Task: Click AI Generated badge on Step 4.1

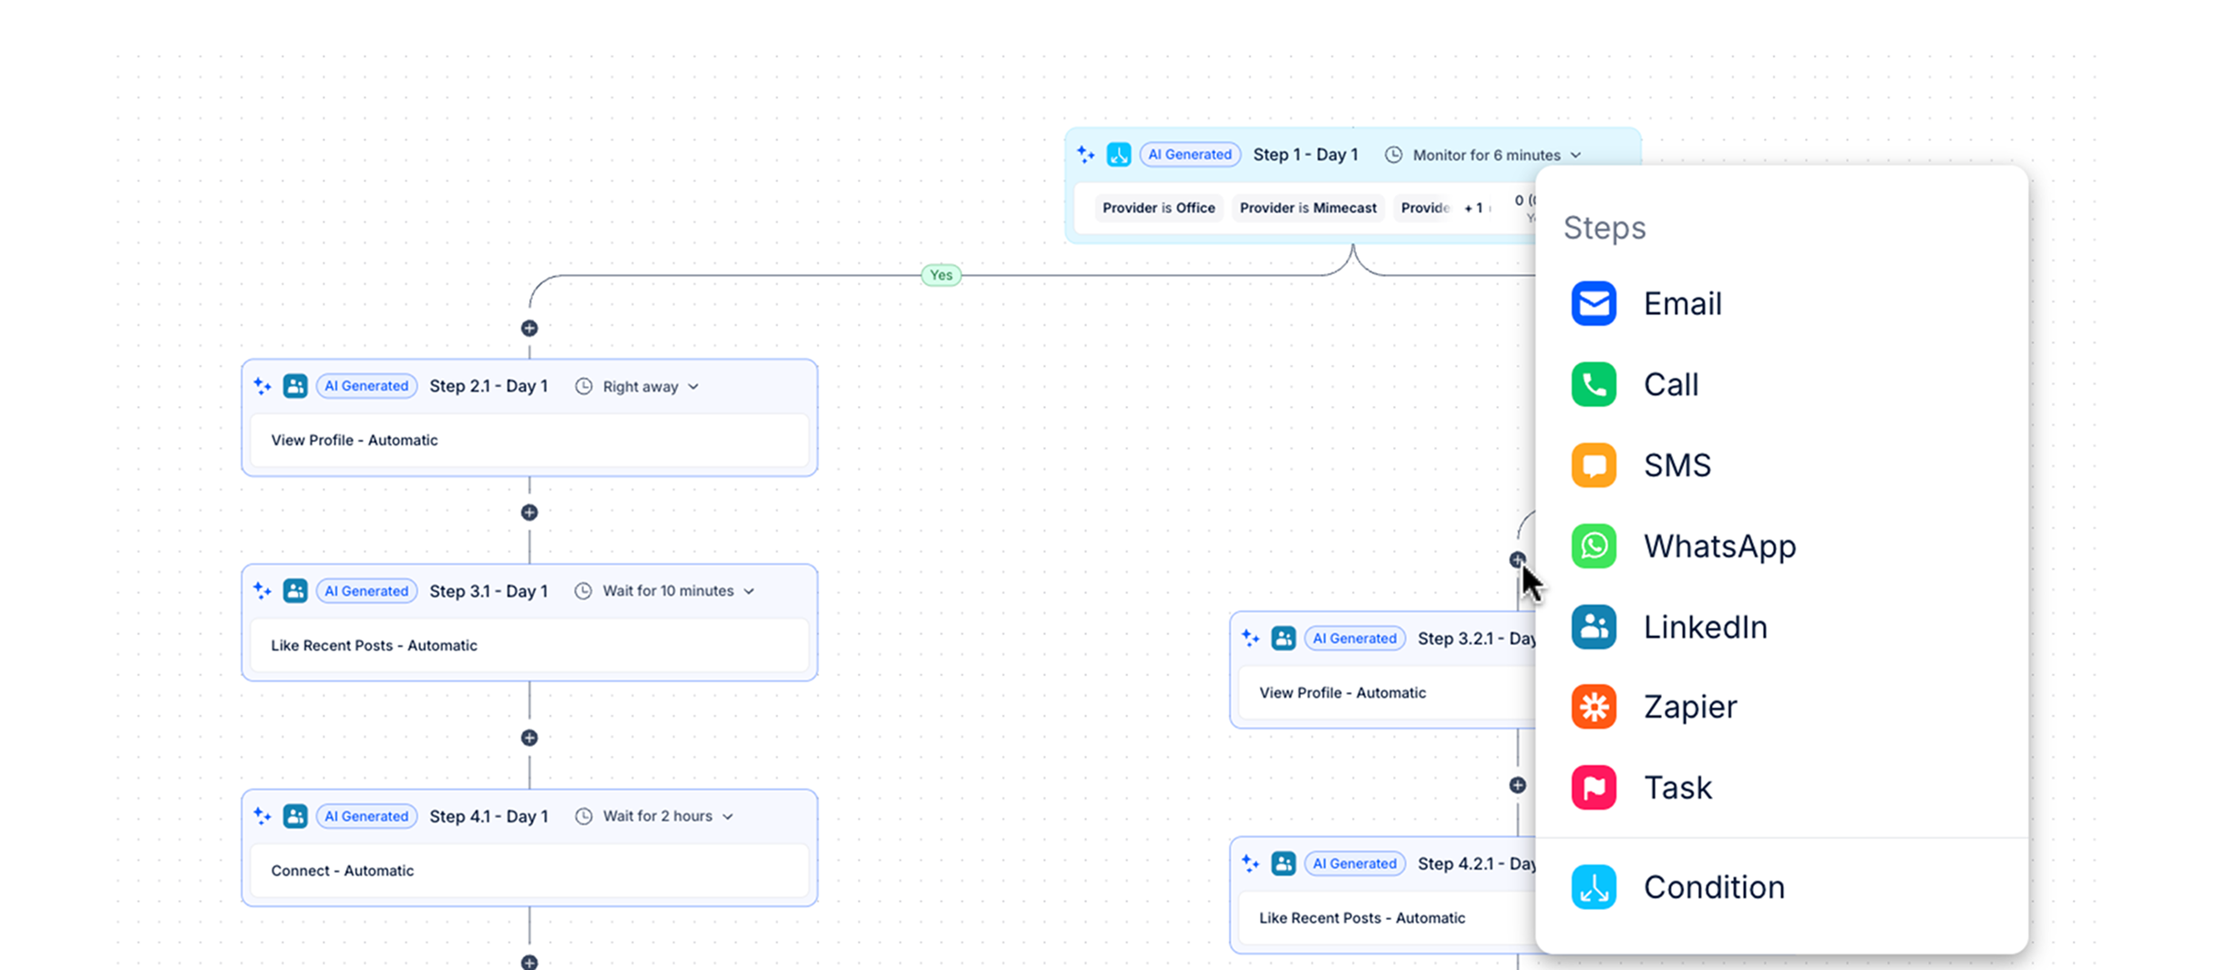Action: pyautogui.click(x=366, y=816)
